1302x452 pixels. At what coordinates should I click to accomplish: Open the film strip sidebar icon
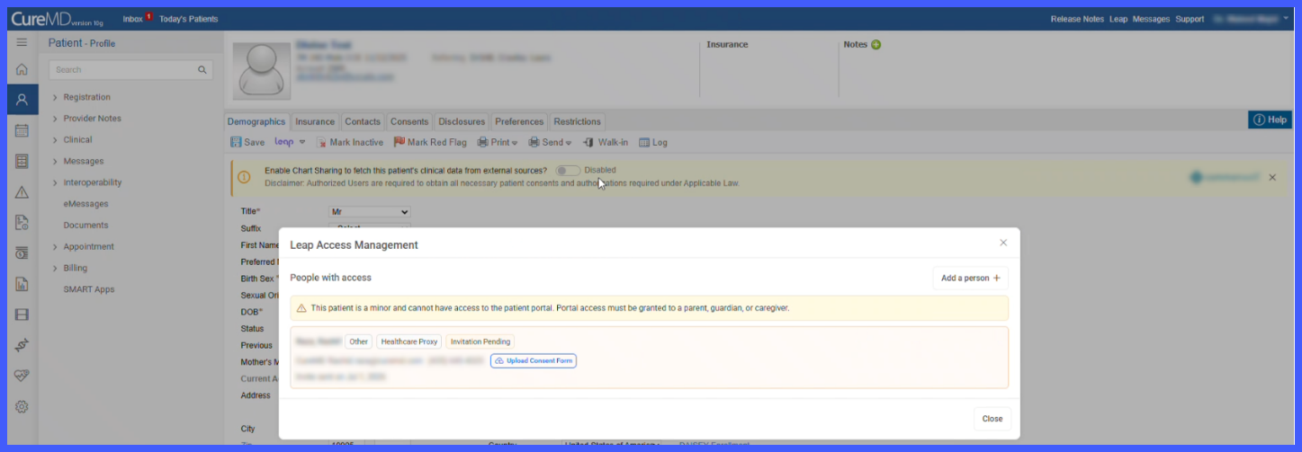[22, 315]
